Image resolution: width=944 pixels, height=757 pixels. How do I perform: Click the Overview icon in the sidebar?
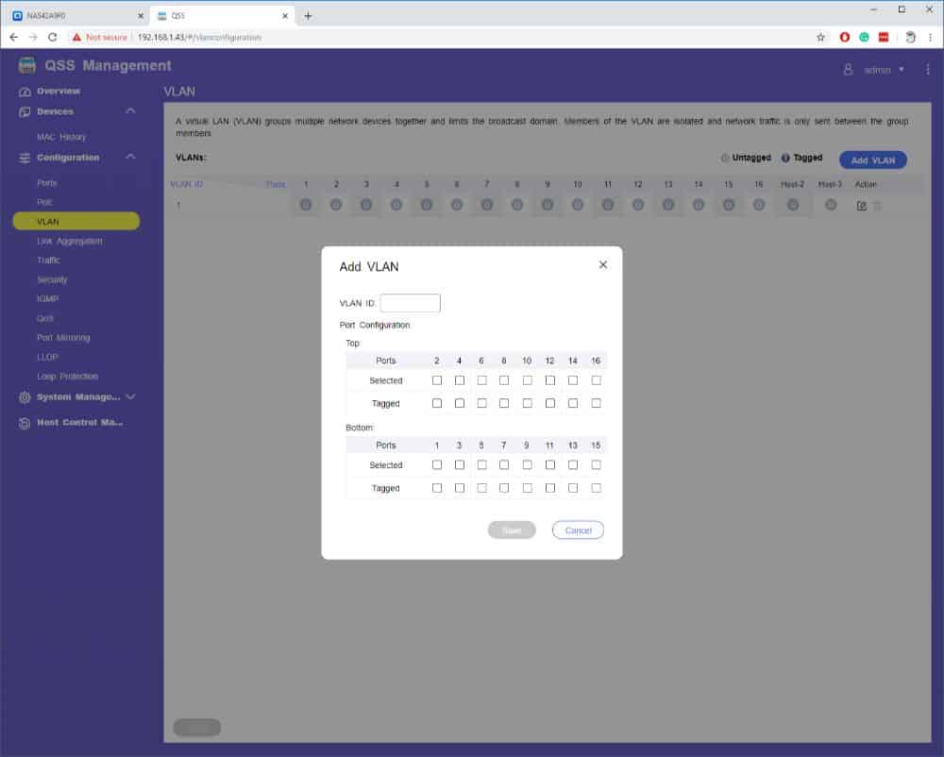pos(25,92)
